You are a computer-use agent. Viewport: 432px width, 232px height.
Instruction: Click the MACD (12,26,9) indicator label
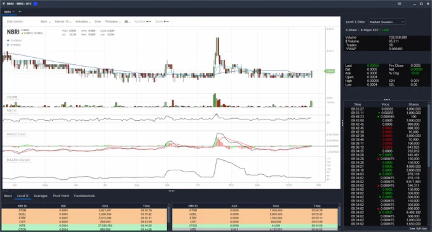tap(17, 134)
